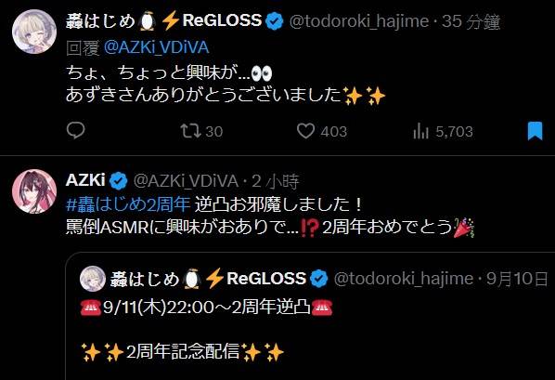Click 轟はじめ ReGLOSS name in top tweet
Viewport: 555px width, 380px height.
tap(163, 20)
